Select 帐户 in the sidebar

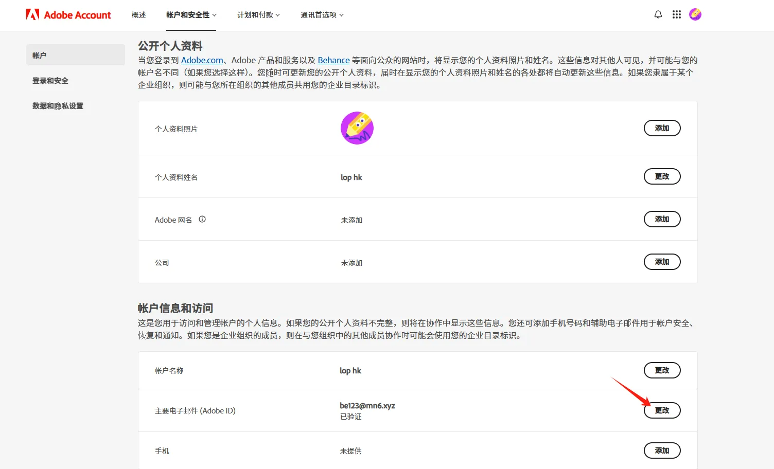(76, 55)
